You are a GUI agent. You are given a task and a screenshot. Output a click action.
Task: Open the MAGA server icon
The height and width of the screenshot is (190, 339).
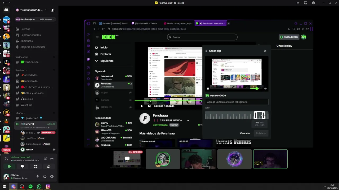click(6, 20)
